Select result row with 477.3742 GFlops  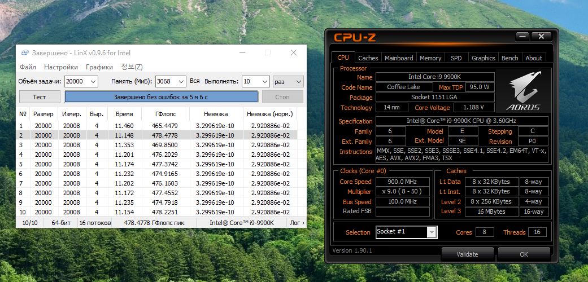157,164
